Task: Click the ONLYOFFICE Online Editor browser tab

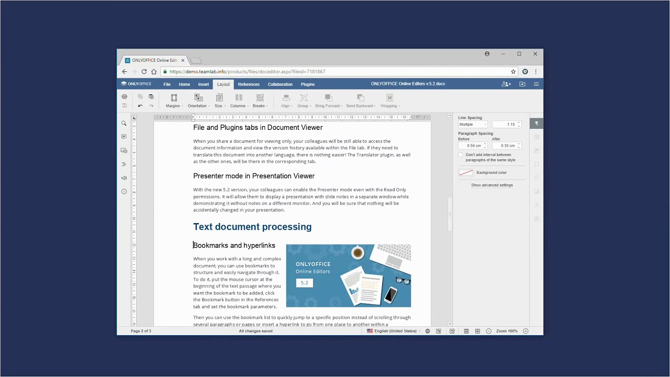Action: point(155,60)
